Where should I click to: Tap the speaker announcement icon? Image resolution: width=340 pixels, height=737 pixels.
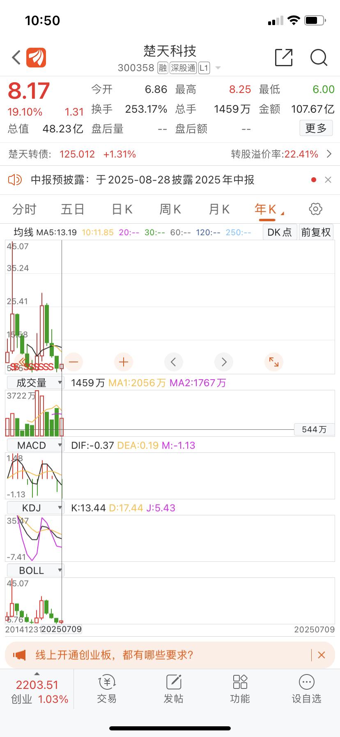tap(15, 180)
